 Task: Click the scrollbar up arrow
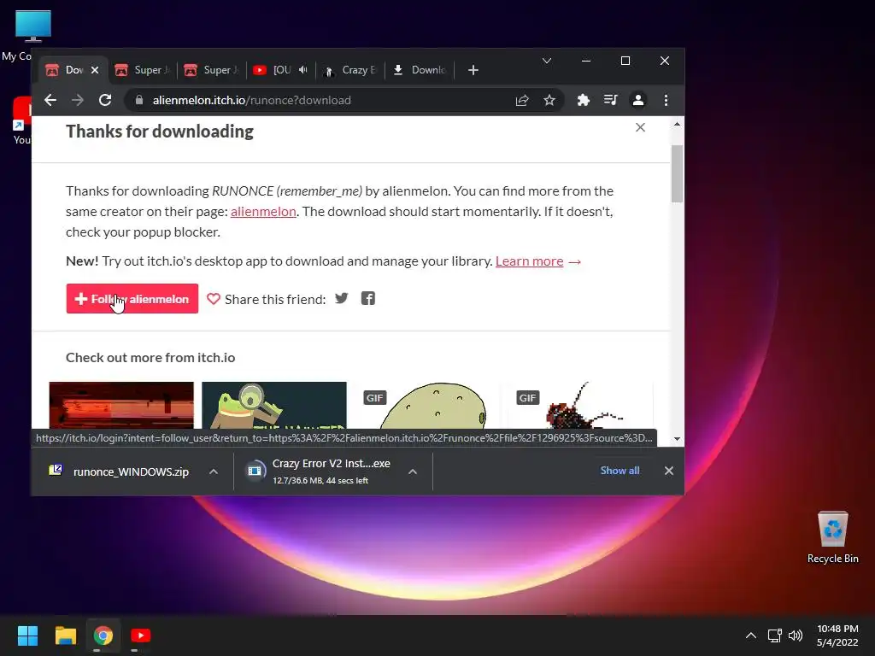(677, 124)
